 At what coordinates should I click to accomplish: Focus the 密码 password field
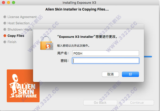click(106, 61)
